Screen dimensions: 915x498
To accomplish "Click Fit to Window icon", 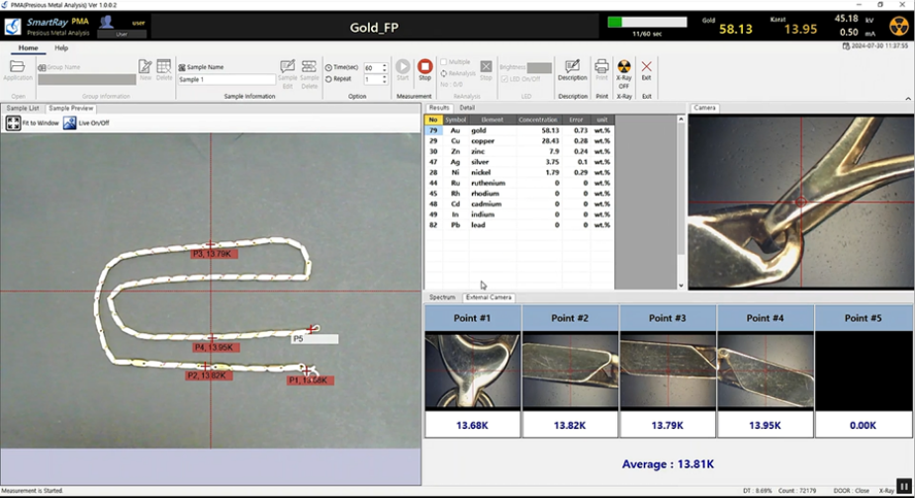I will coord(13,124).
